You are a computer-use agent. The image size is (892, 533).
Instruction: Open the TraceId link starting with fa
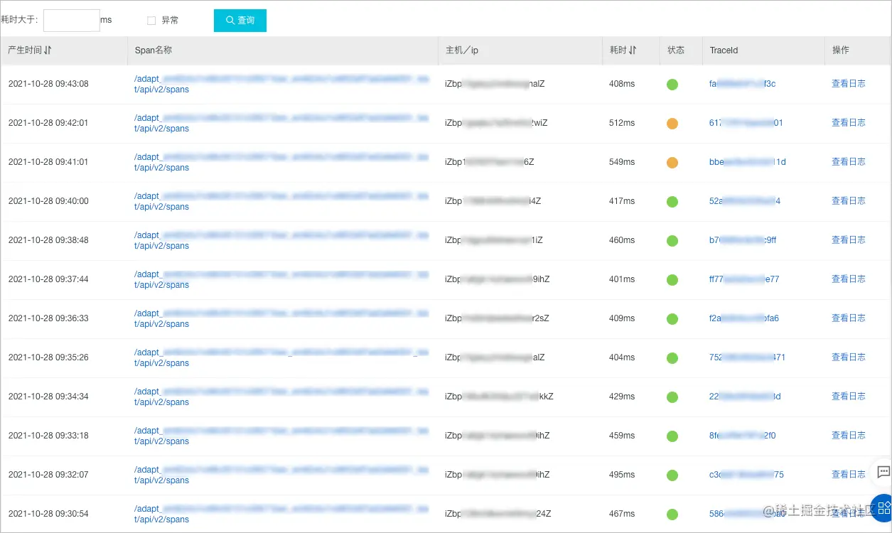coord(742,84)
